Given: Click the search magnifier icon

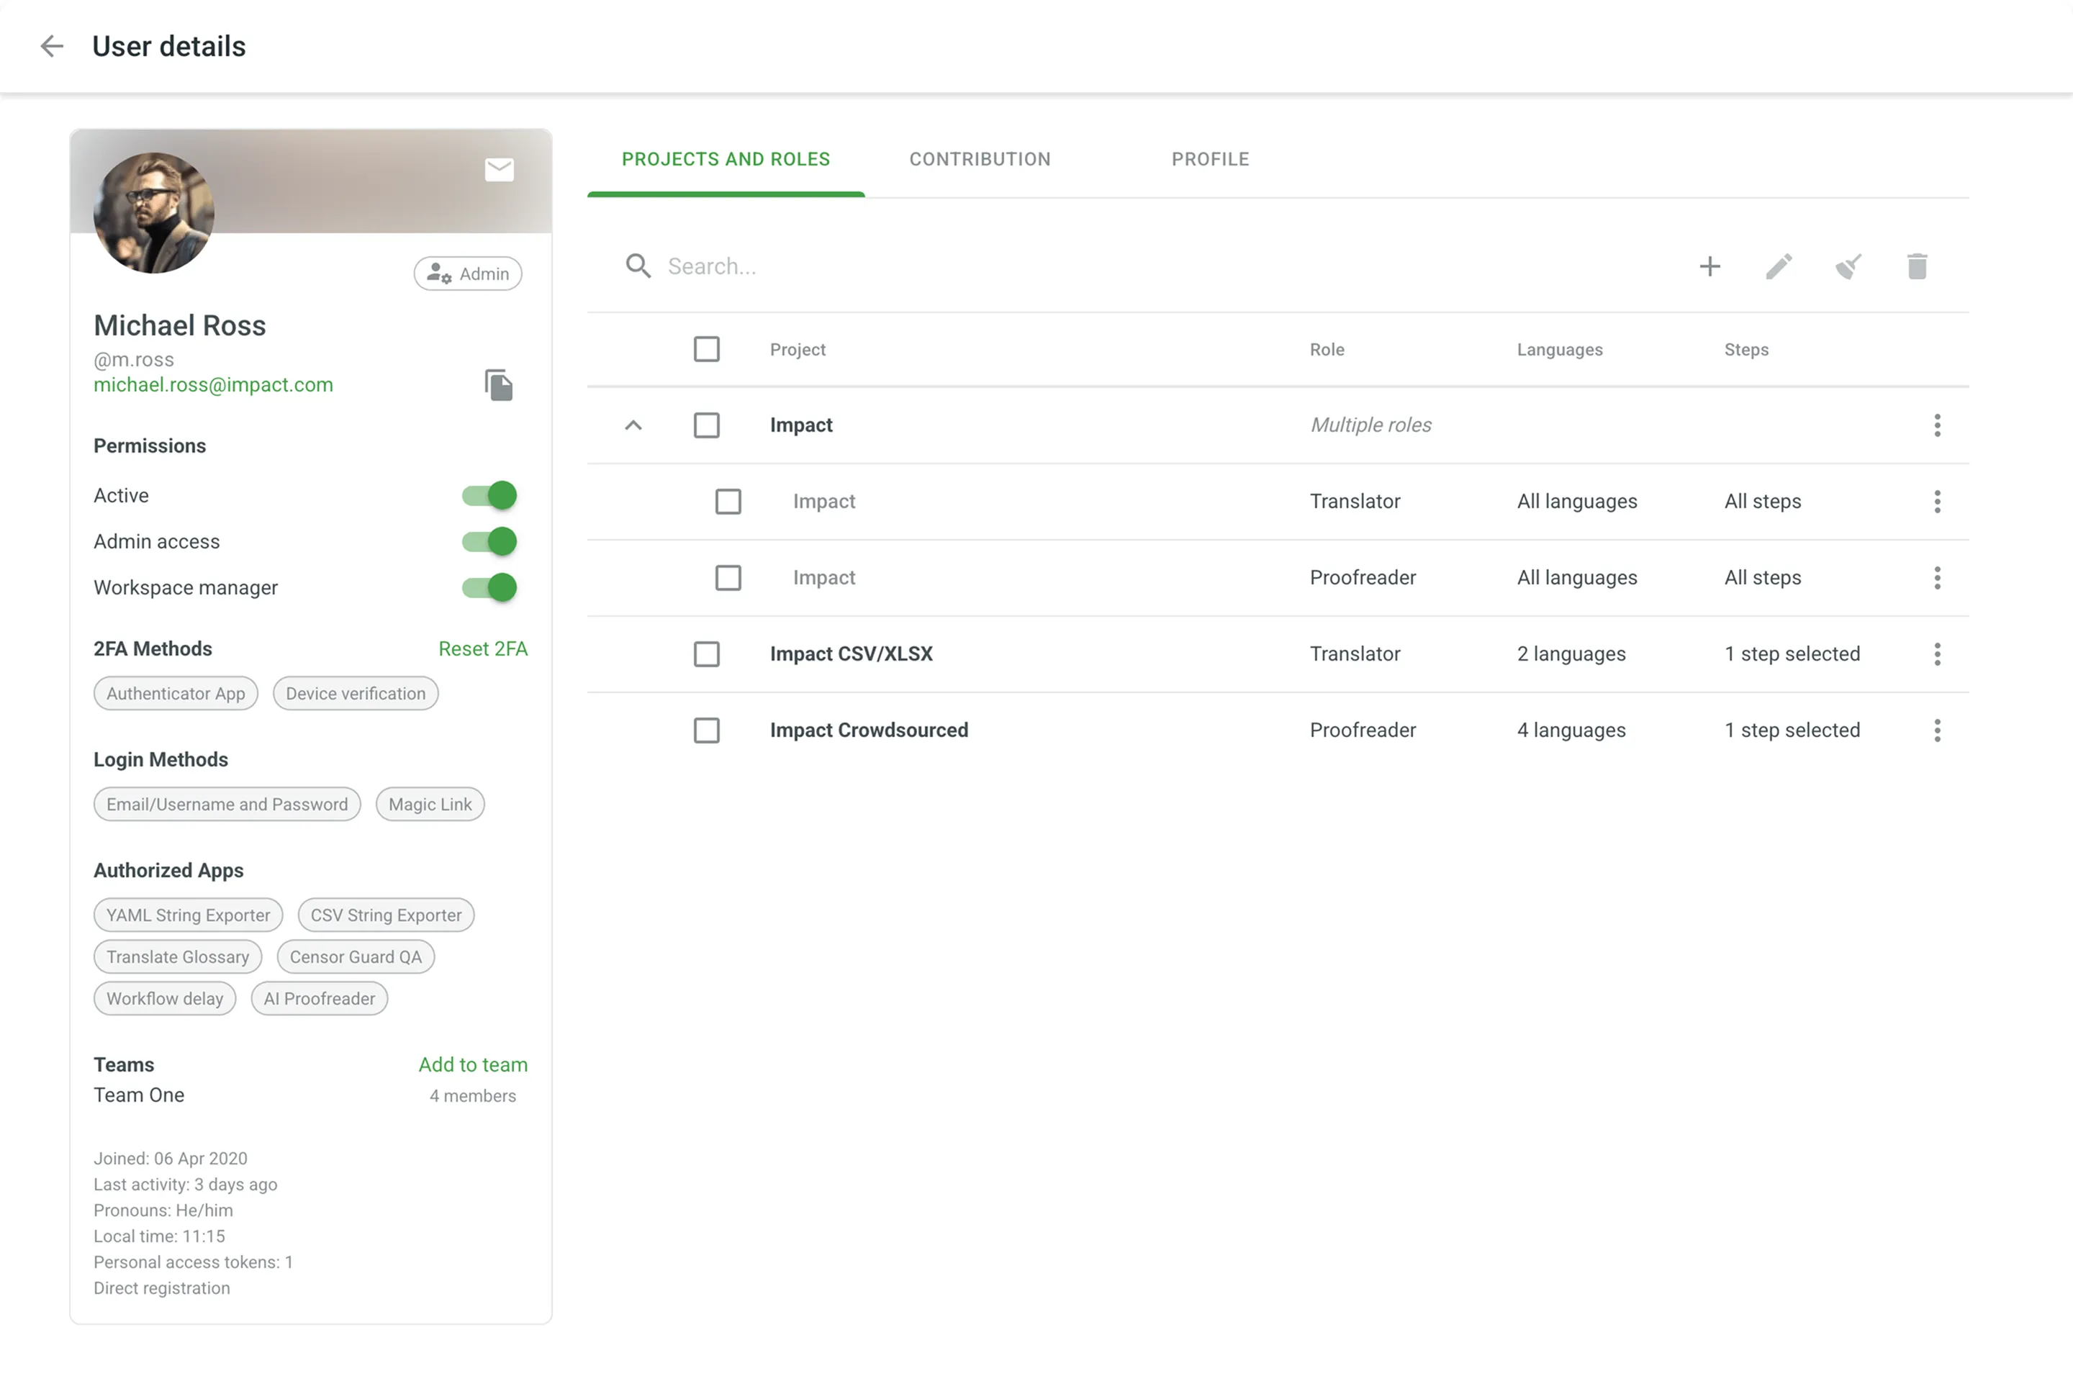Looking at the screenshot, I should pyautogui.click(x=638, y=266).
